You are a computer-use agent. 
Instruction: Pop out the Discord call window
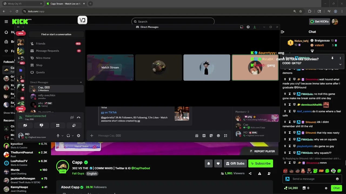(242, 27)
